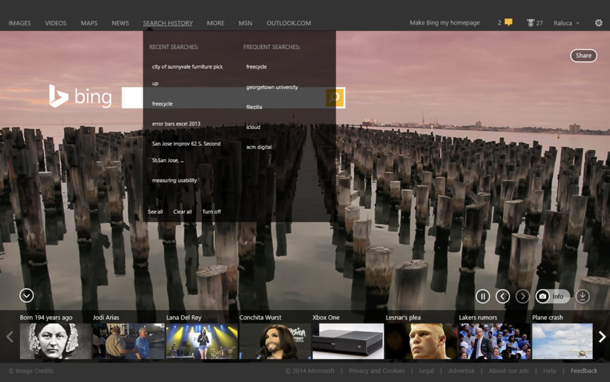Expand the Raluca account dropdown
Screen dimensions: 610x382
click(x=567, y=23)
